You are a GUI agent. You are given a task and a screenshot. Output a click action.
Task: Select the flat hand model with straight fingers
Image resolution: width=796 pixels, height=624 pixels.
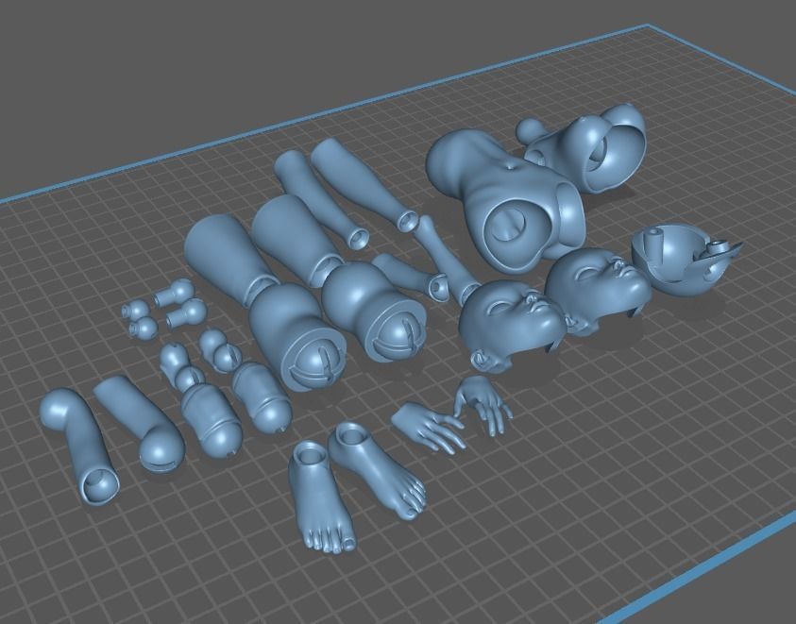[x=428, y=427]
